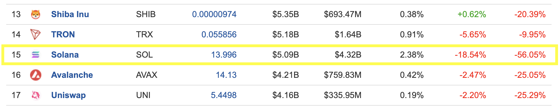Click TRON price 0.055856
The width and height of the screenshot is (560, 109).
point(219,35)
